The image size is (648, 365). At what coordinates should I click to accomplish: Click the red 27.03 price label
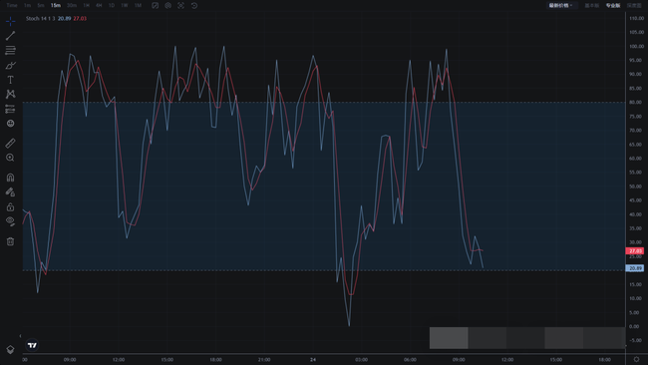pyautogui.click(x=634, y=251)
